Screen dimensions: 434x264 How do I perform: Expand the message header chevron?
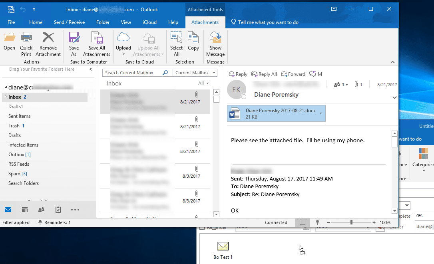[394, 97]
